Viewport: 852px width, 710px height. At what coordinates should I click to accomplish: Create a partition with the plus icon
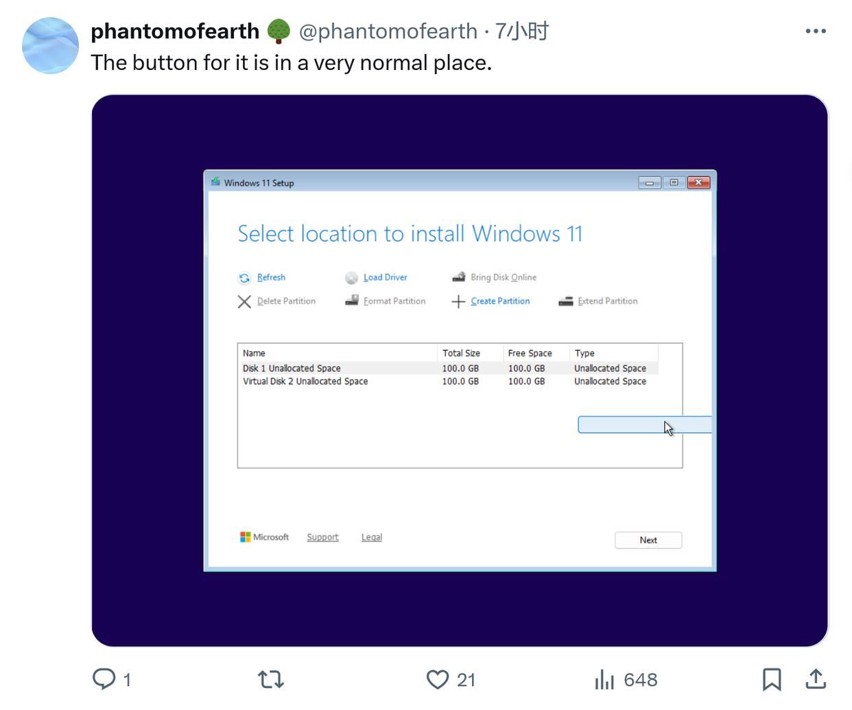458,300
